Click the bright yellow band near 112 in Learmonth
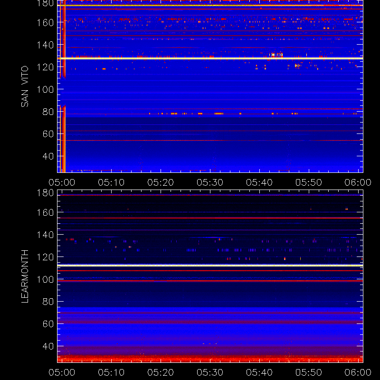This screenshot has width=380, height=380. (x=210, y=266)
